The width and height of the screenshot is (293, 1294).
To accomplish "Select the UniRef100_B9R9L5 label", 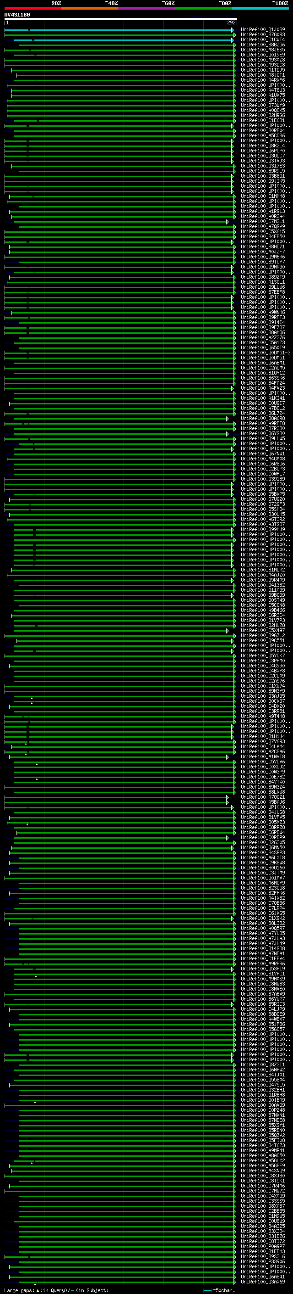I will (x=263, y=171).
